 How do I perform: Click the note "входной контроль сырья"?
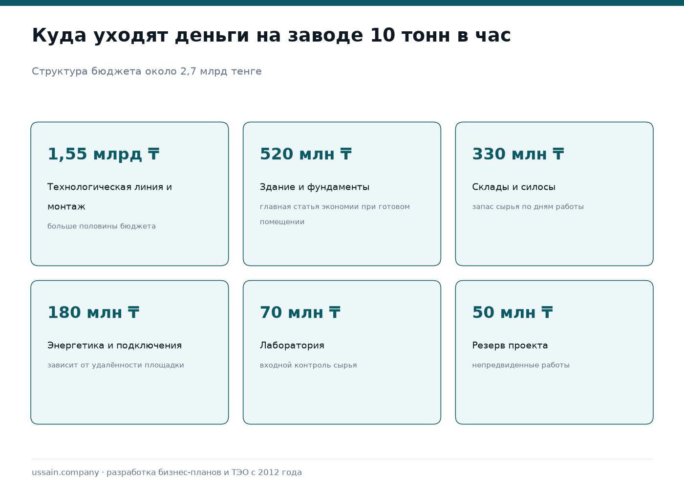308,365
